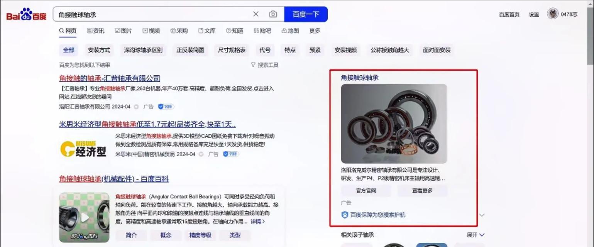The height and width of the screenshot is (247, 594).
Task: Click info icon beside 洛阳汇普轴承有限公司 2024-04
Action: [x=136, y=107]
